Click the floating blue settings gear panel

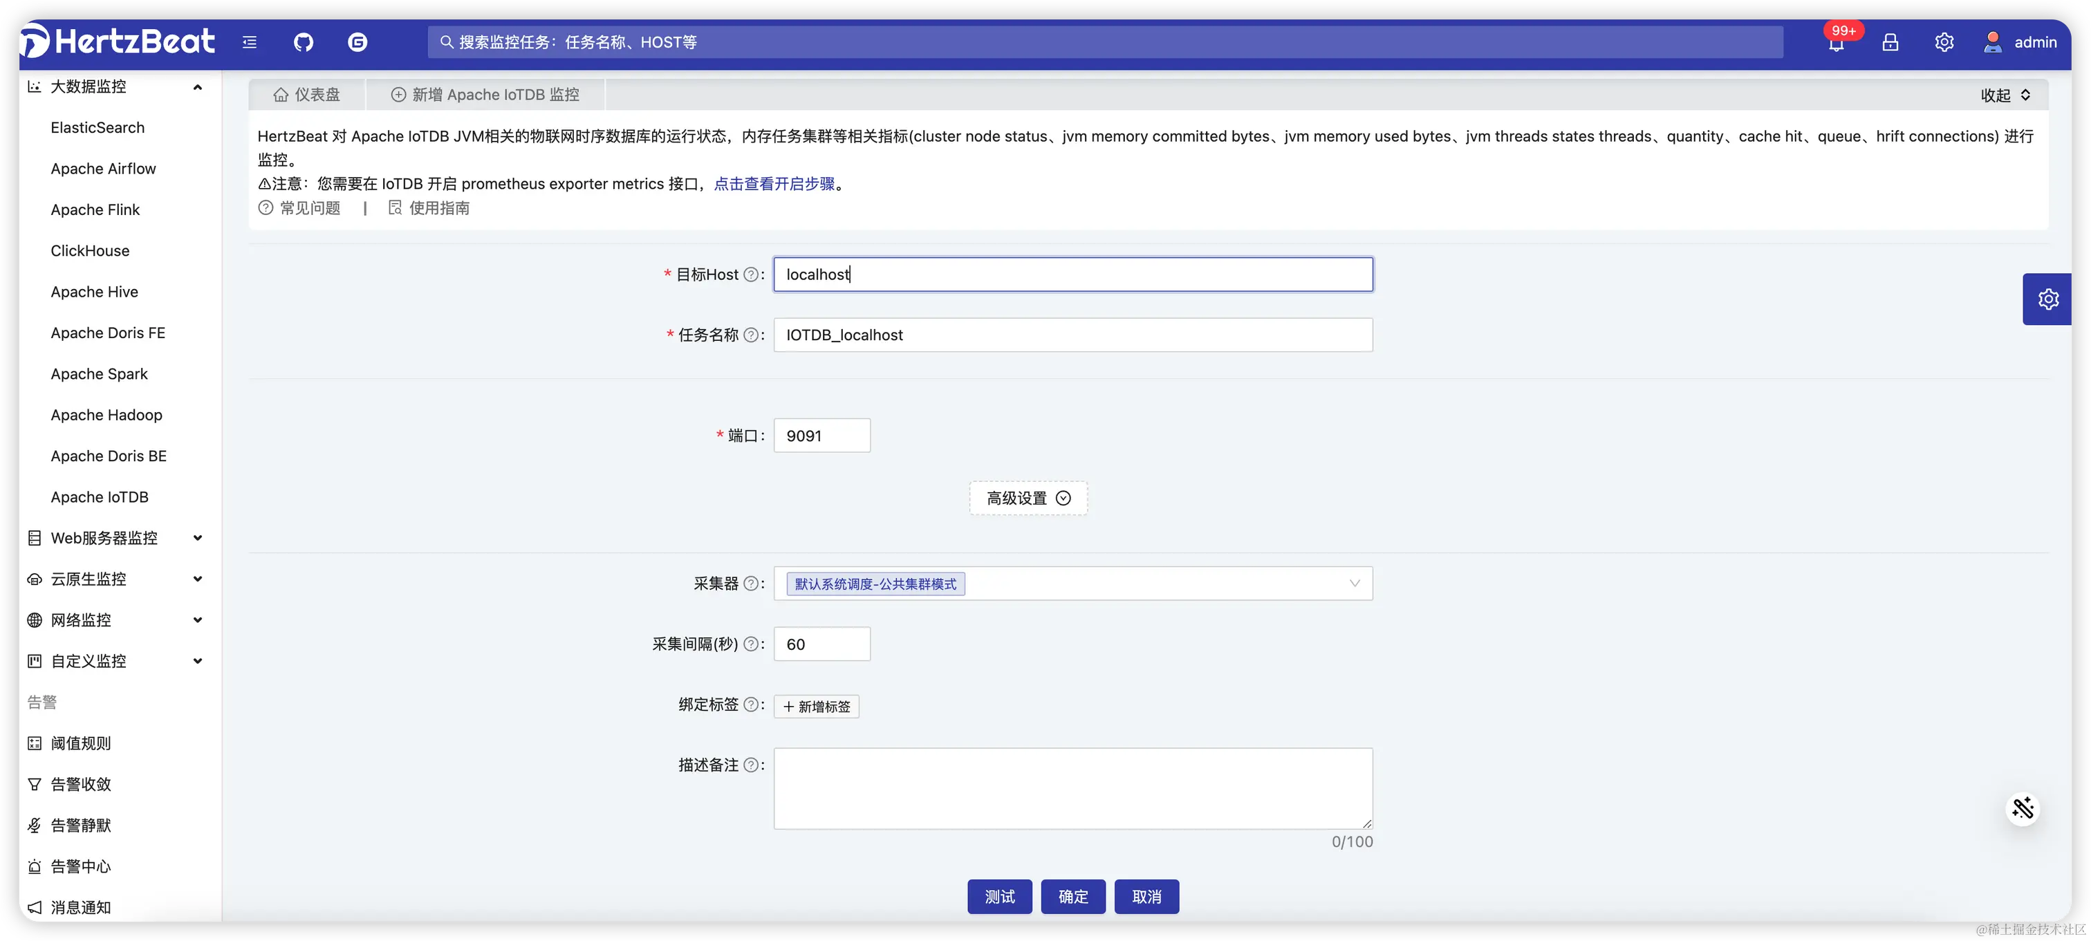2048,299
